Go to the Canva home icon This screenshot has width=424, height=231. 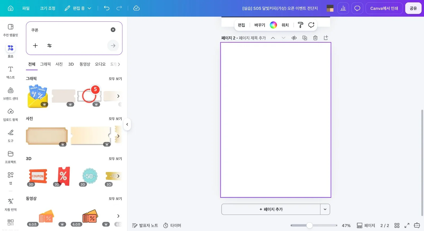(11, 8)
